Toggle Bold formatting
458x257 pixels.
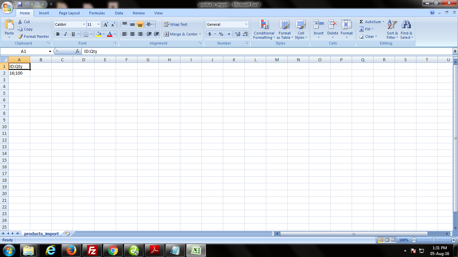pos(58,34)
